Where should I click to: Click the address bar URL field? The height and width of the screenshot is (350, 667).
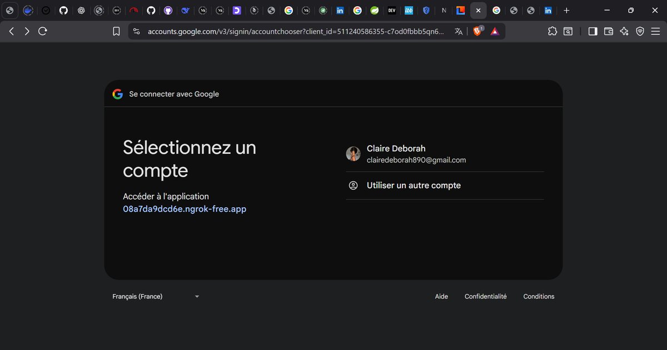pos(296,32)
